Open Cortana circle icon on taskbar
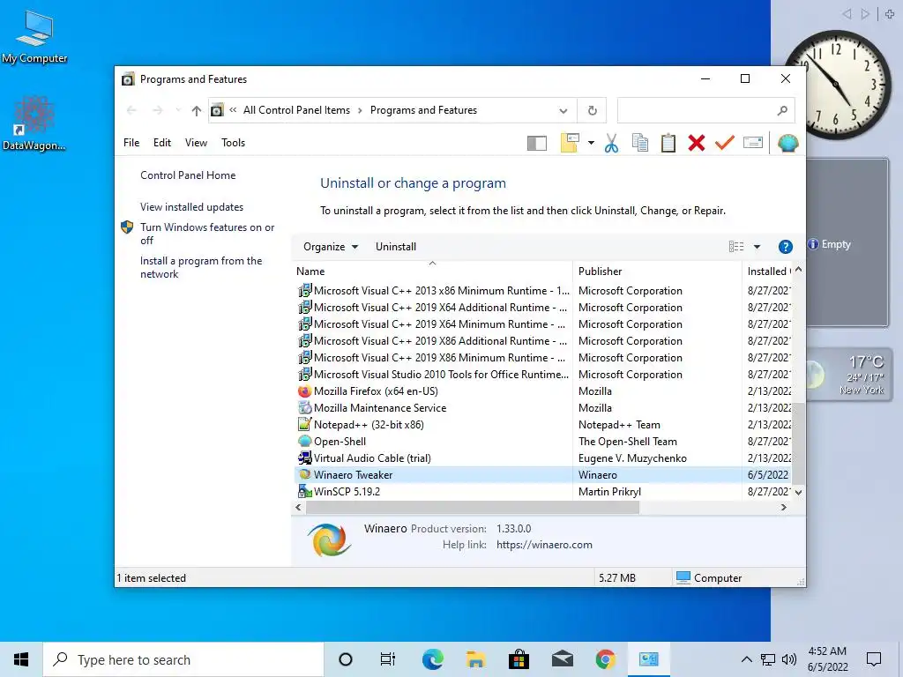Image resolution: width=903 pixels, height=677 pixels. (x=346, y=659)
